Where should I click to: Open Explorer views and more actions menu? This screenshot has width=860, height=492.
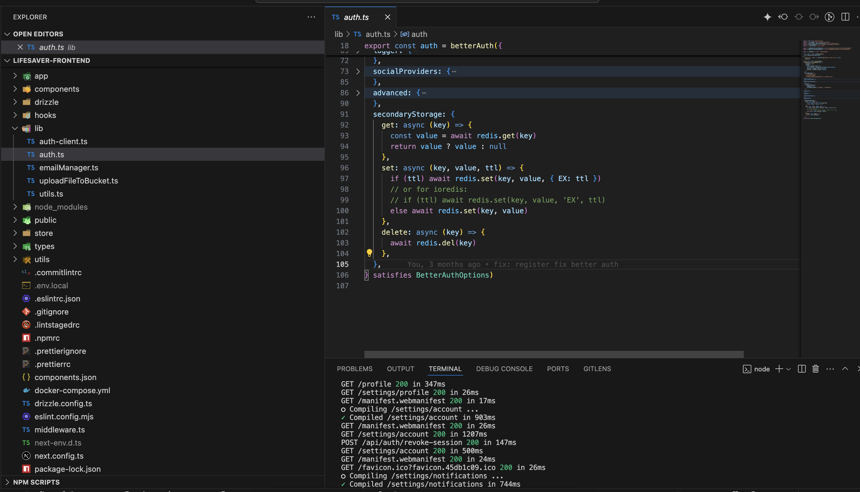pyautogui.click(x=311, y=17)
